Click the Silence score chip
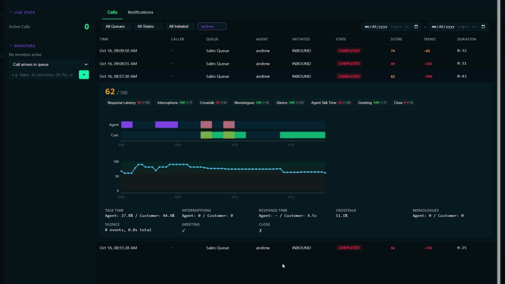 coord(290,103)
